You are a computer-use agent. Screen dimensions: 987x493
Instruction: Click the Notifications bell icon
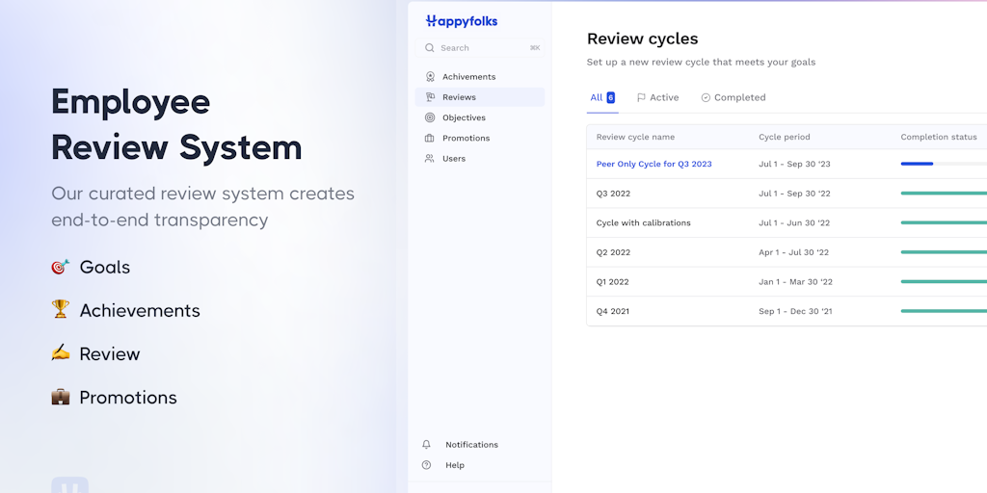point(427,445)
